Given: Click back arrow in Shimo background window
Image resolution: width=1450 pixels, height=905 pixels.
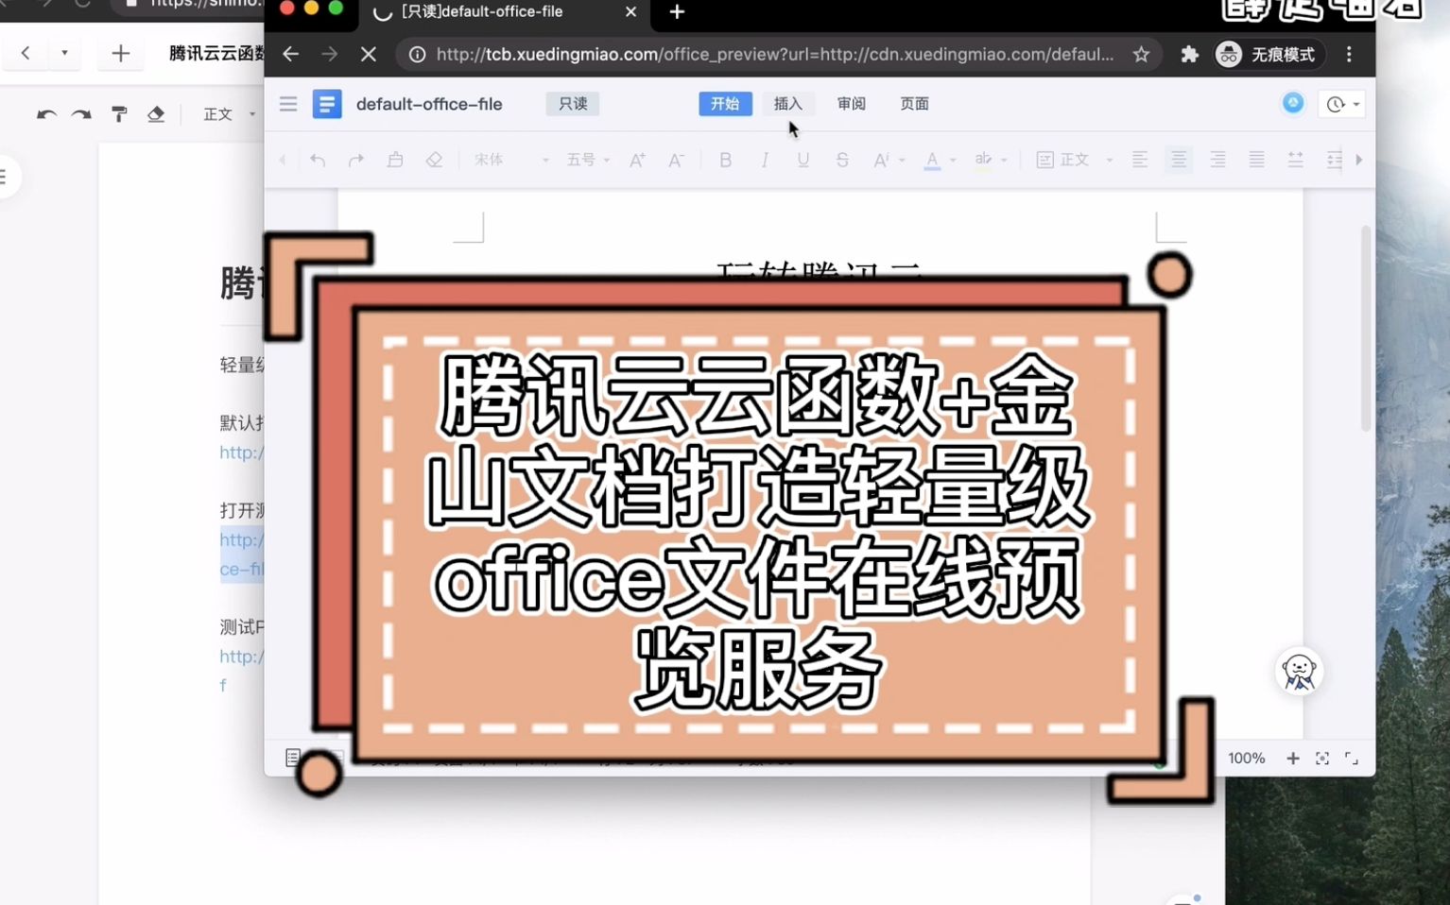Looking at the screenshot, I should click(26, 53).
